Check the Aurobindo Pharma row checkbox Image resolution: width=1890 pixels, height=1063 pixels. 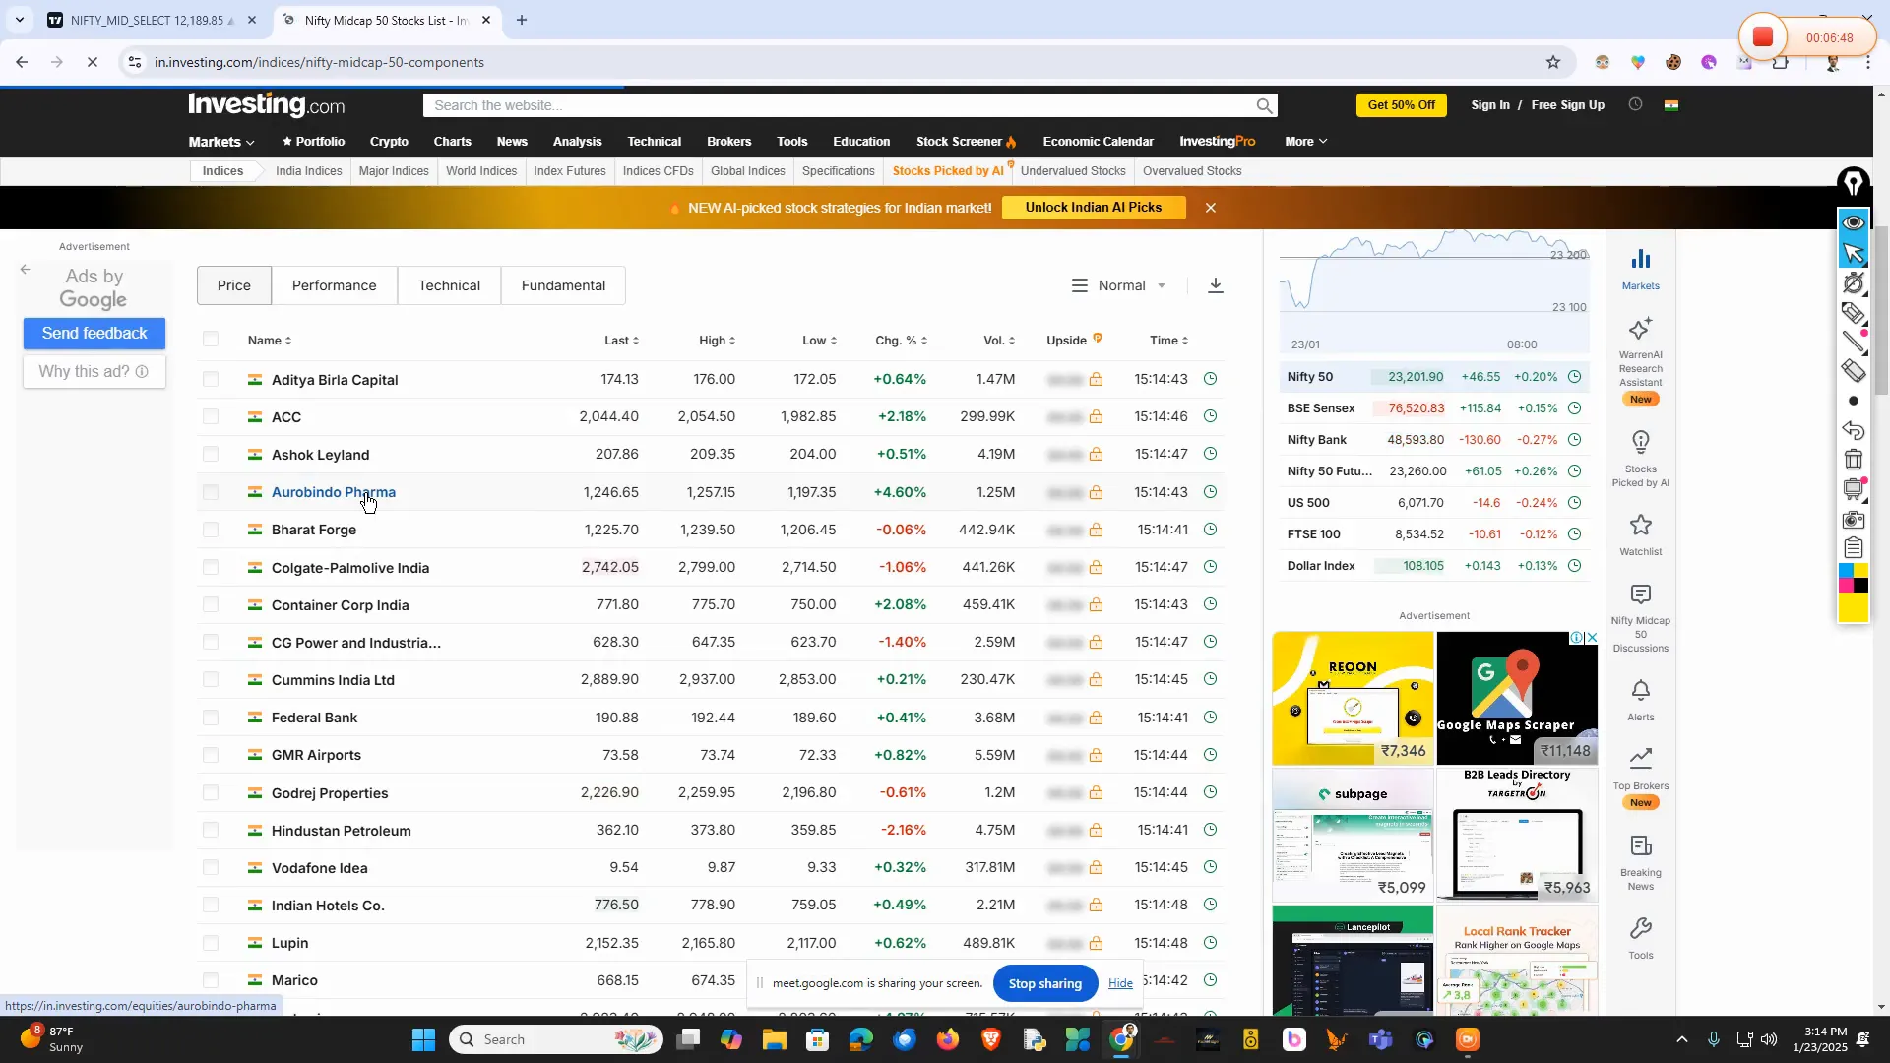pyautogui.click(x=211, y=492)
